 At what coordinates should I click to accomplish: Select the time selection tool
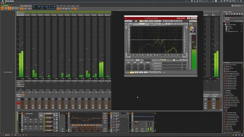point(61,9)
